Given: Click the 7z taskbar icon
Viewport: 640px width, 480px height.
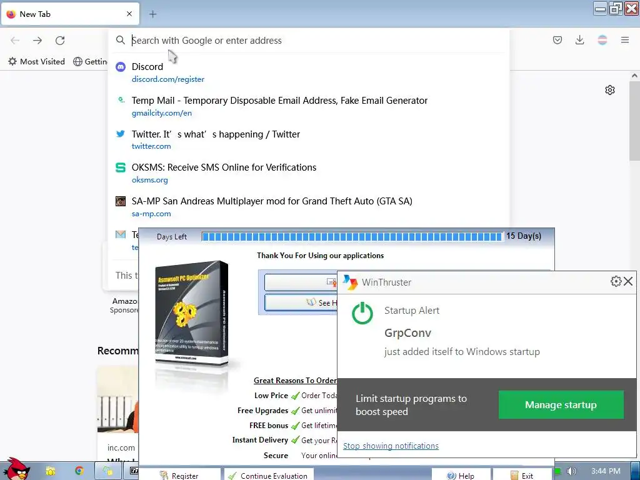Looking at the screenshot, I should pyautogui.click(x=134, y=471).
